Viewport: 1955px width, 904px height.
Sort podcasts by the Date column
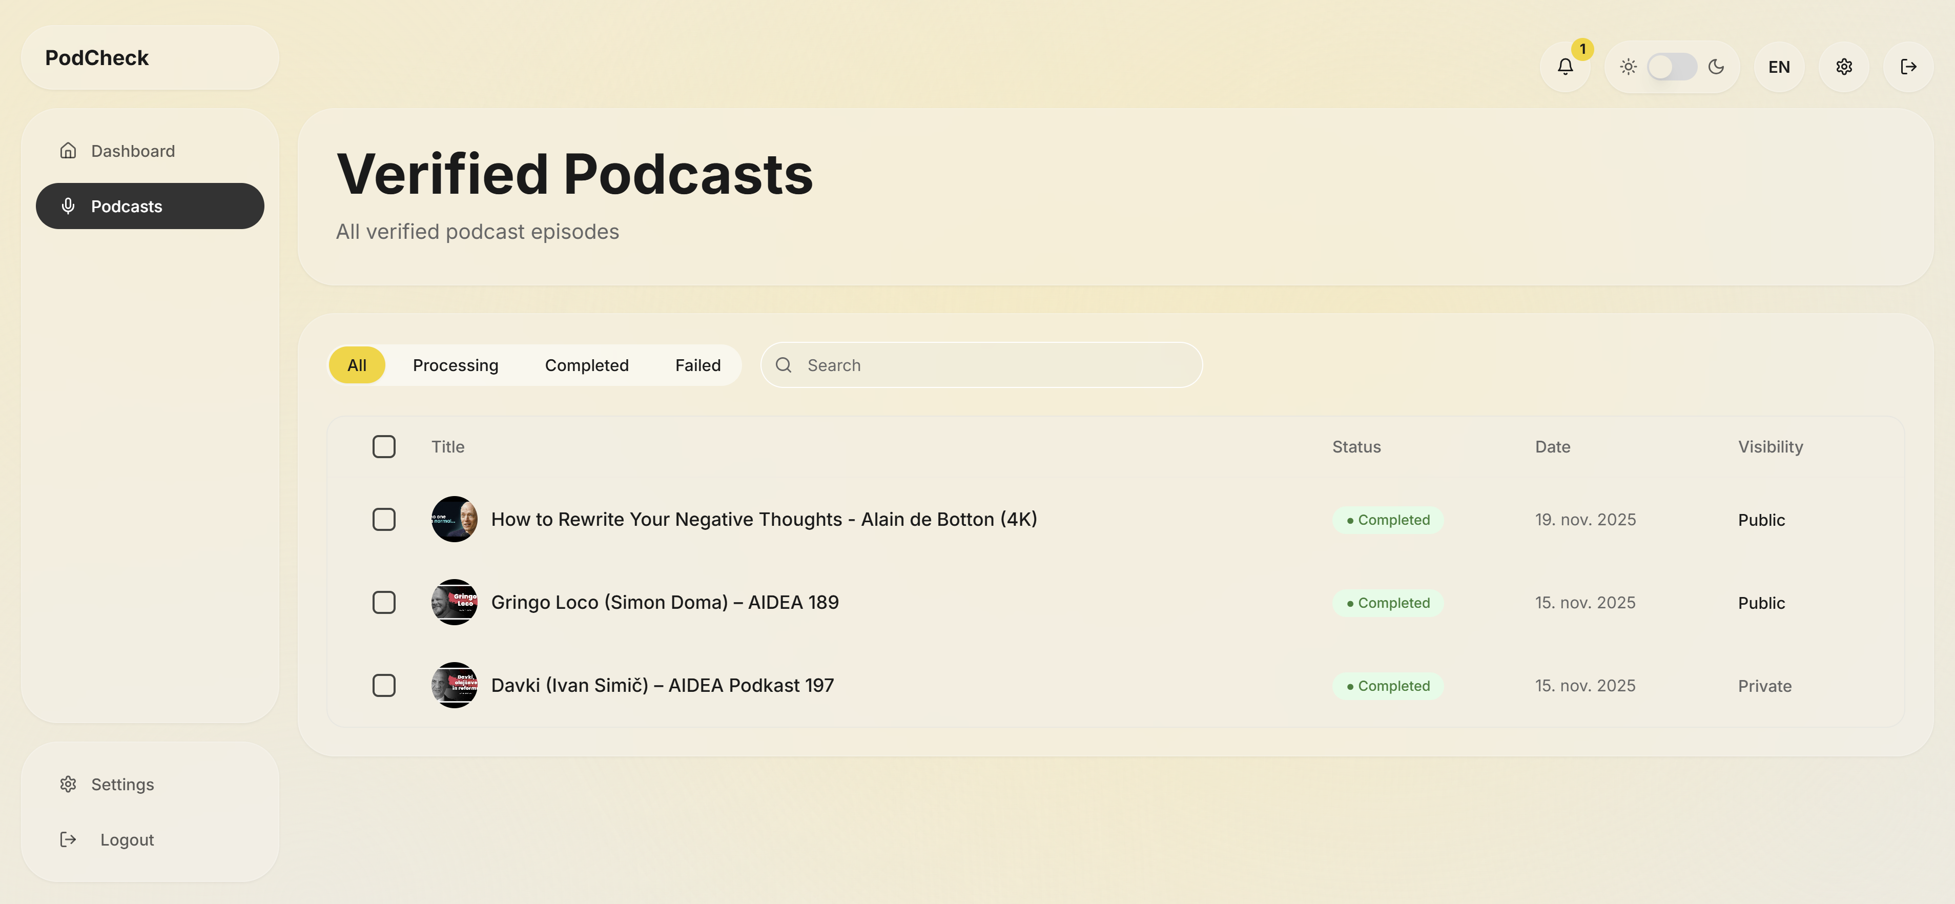click(x=1553, y=446)
